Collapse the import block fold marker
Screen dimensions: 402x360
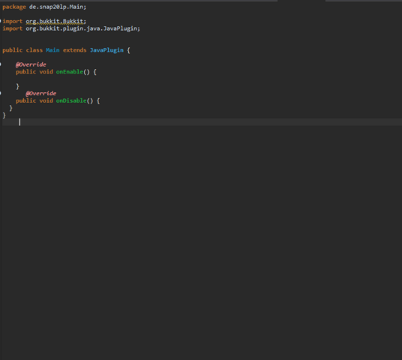(x=1, y=21)
